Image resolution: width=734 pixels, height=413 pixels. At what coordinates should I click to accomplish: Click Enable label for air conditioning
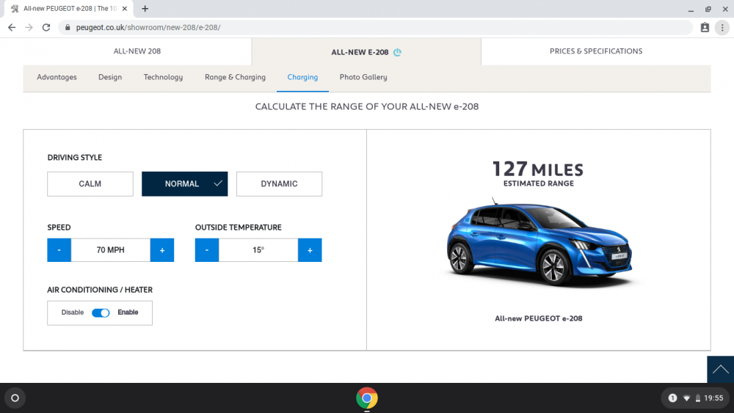pyautogui.click(x=128, y=313)
